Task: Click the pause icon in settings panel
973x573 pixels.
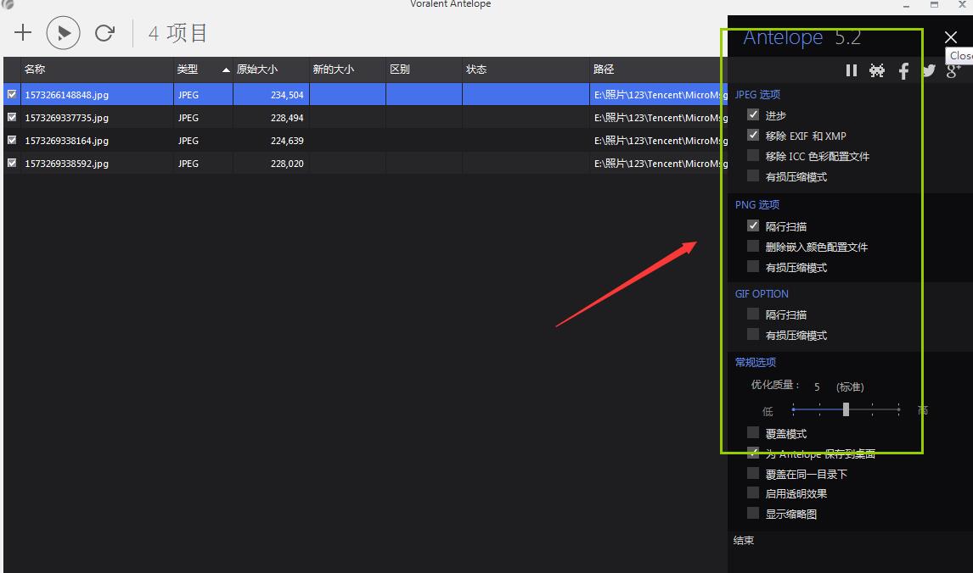Action: pos(852,70)
